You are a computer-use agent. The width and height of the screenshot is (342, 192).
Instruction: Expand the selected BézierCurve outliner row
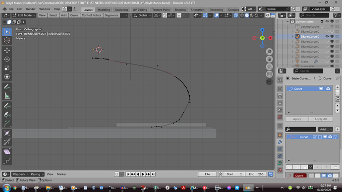click(292, 37)
